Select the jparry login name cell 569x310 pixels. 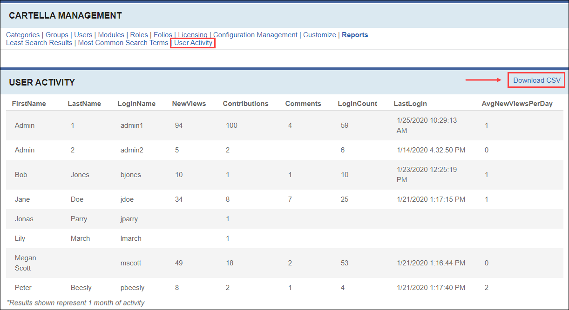(x=129, y=219)
